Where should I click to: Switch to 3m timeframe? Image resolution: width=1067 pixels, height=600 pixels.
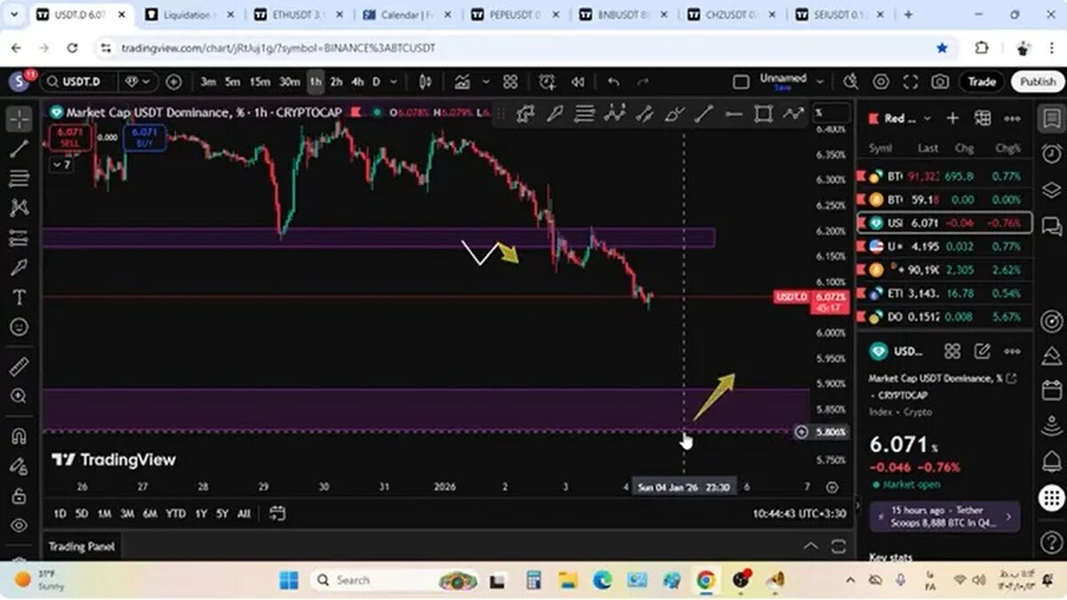(208, 82)
